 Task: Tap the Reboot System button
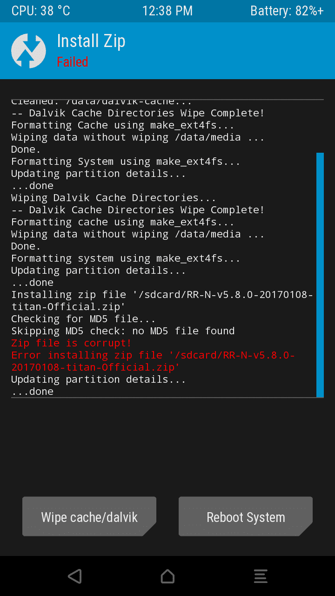[x=246, y=517]
